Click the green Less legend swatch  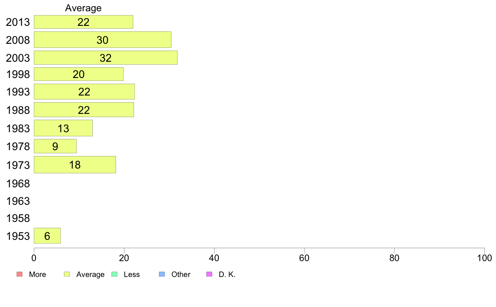114,274
